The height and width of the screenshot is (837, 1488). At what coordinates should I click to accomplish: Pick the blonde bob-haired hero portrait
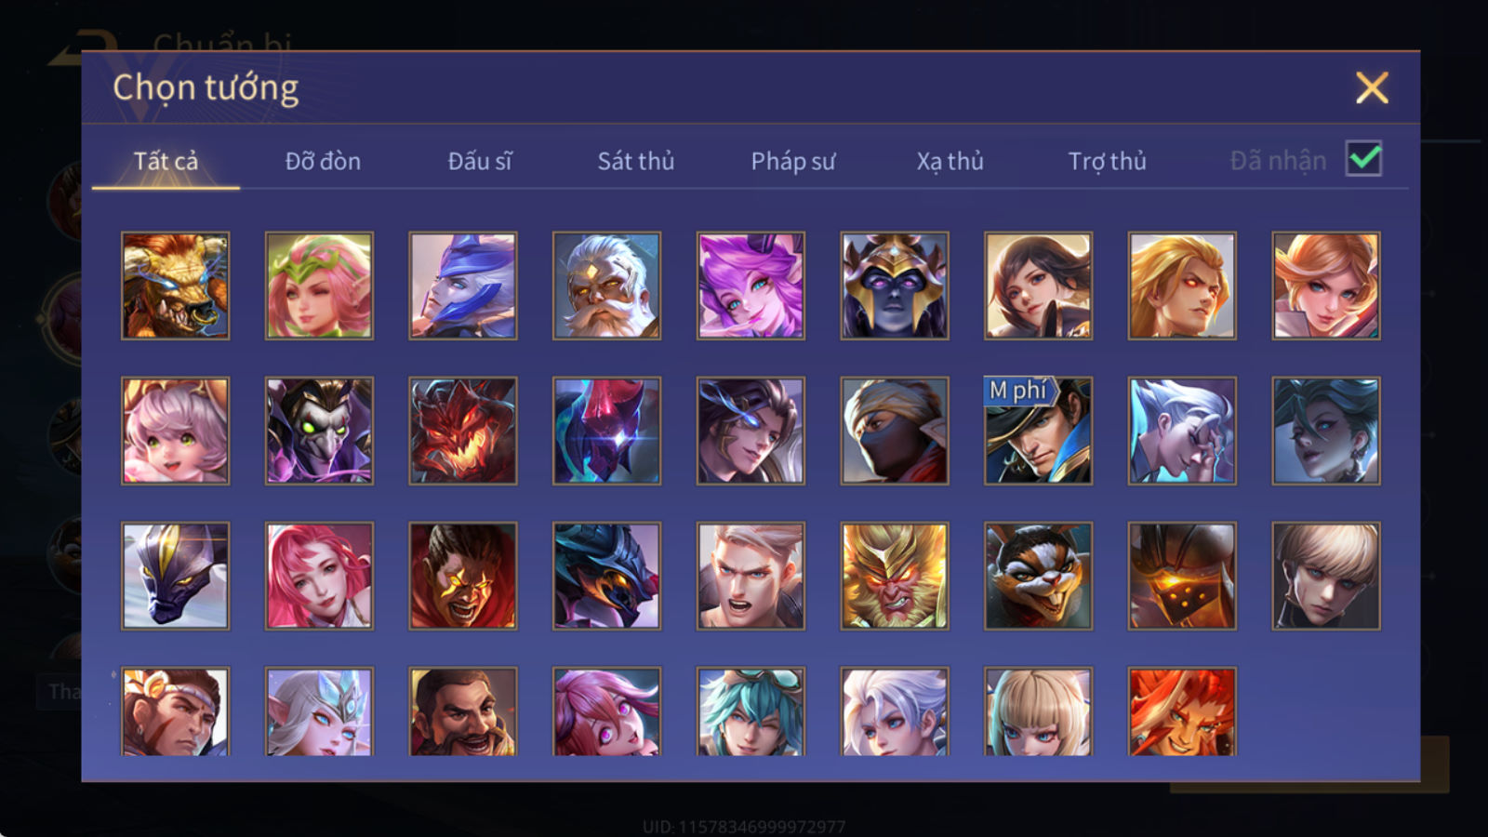tap(1038, 711)
